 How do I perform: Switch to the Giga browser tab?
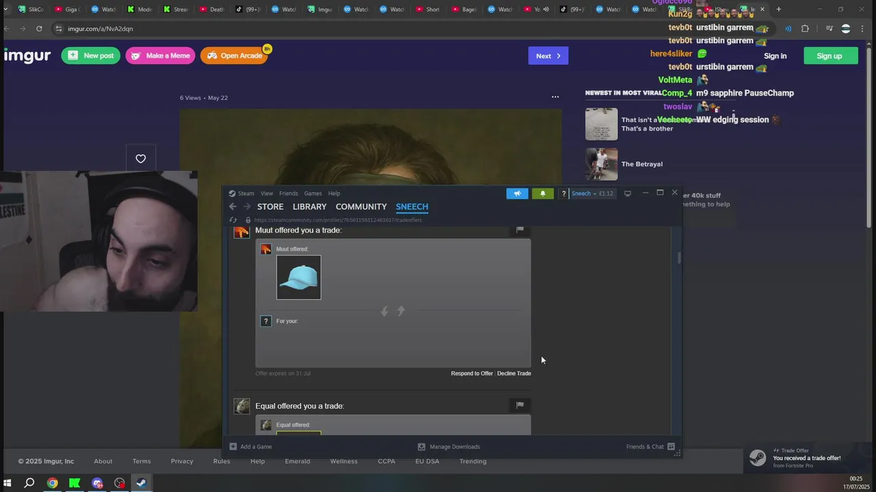pyautogui.click(x=66, y=10)
